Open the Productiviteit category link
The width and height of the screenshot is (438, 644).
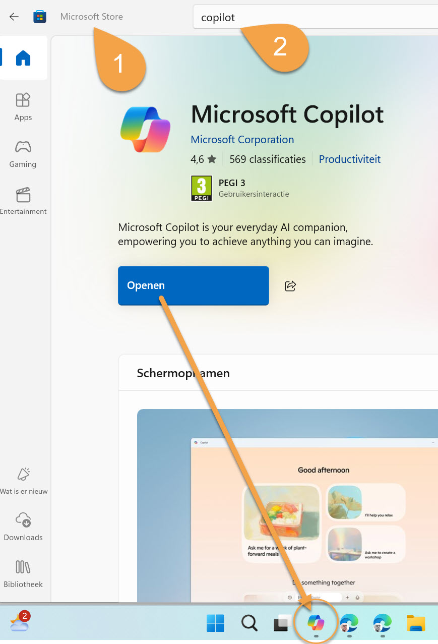pyautogui.click(x=350, y=159)
